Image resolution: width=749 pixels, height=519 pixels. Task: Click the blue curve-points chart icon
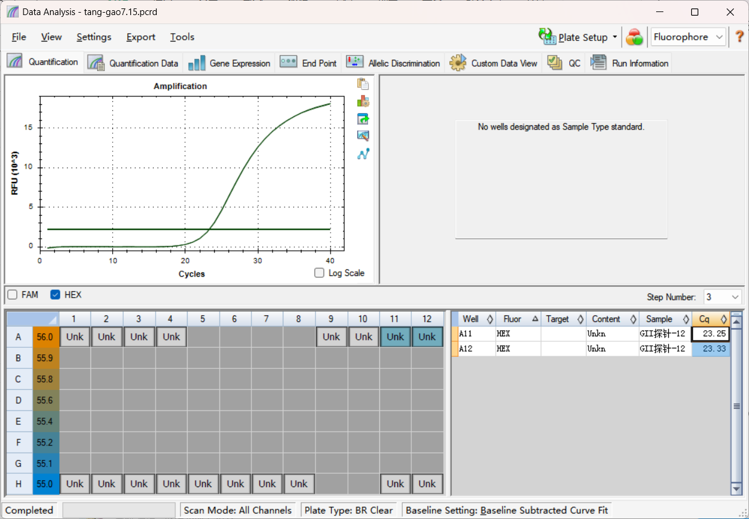(x=363, y=154)
